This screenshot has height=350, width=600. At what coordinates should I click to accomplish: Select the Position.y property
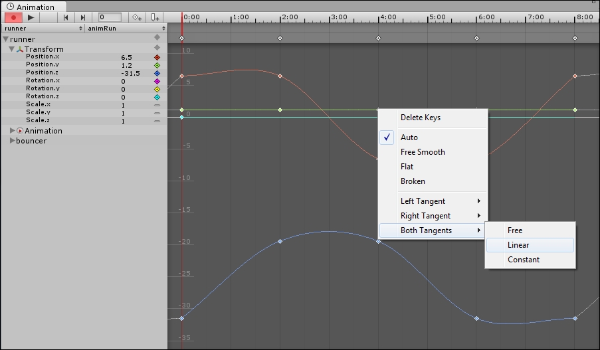pos(43,64)
